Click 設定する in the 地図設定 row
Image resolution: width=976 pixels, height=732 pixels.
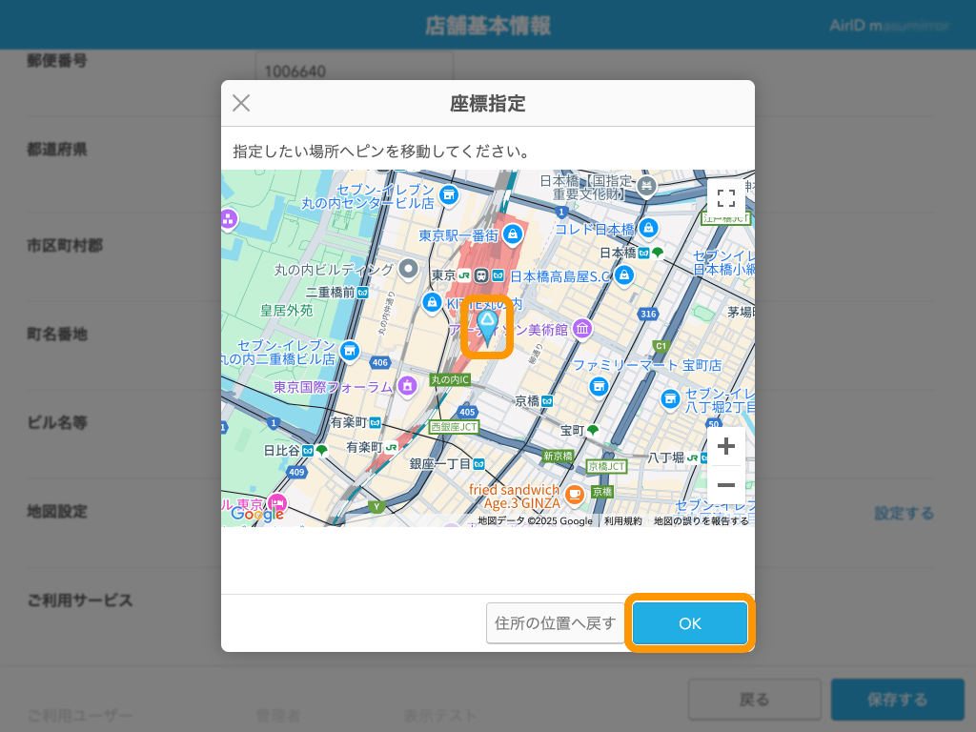(904, 513)
